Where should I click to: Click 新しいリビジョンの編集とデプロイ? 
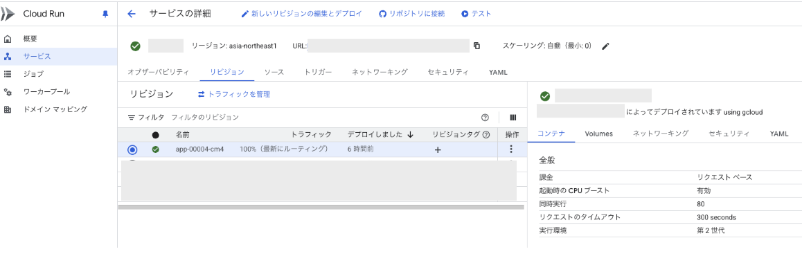pyautogui.click(x=302, y=14)
